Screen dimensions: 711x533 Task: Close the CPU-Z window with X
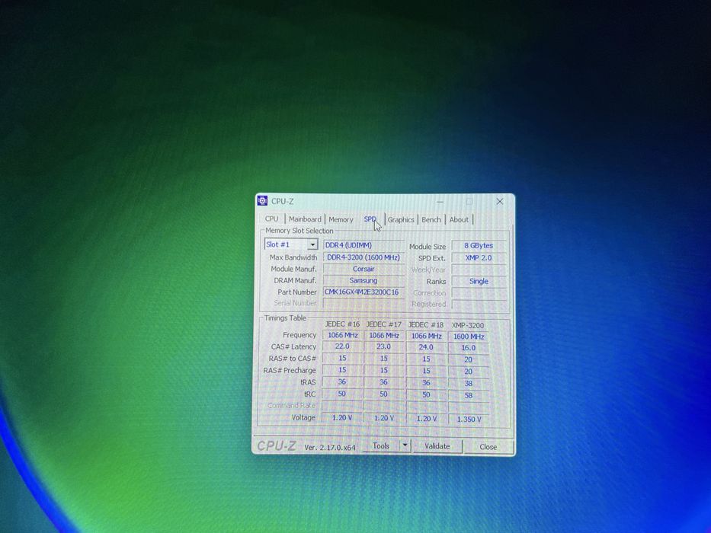[500, 201]
